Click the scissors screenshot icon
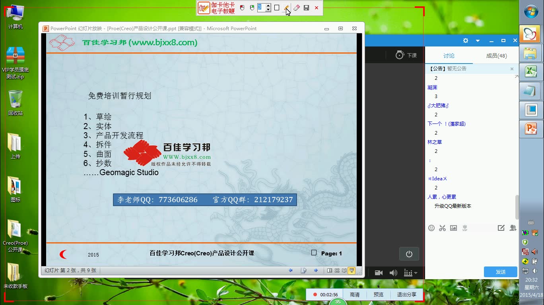Viewport: 544px width, 305px height. 442,228
